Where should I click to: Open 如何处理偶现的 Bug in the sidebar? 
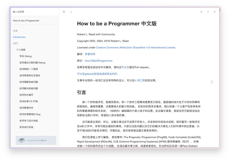(30, 114)
